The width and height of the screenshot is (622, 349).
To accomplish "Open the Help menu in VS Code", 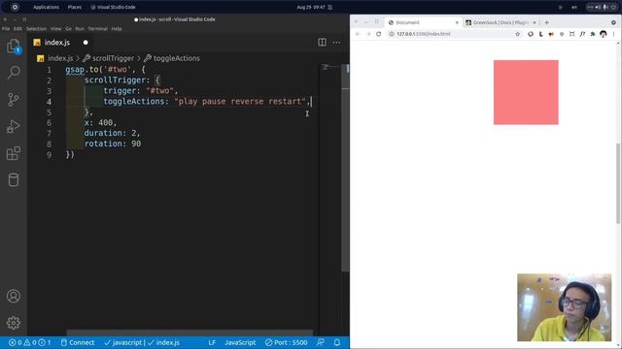I will pos(117,29).
